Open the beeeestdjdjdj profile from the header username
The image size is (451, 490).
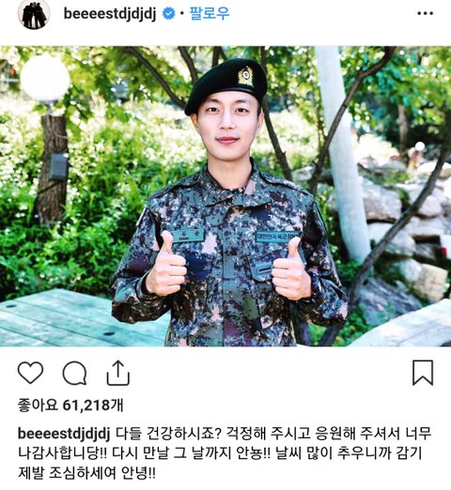[110, 14]
